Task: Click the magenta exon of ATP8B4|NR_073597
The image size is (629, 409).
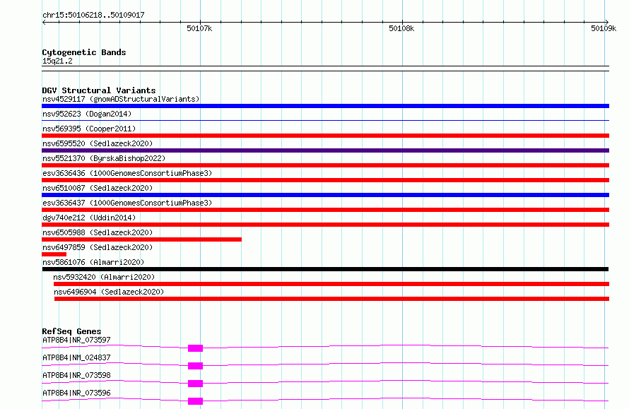Action: tap(195, 348)
